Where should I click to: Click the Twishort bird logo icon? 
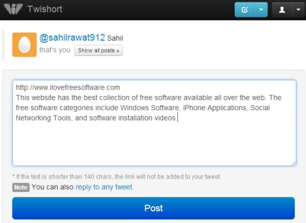coord(13,9)
